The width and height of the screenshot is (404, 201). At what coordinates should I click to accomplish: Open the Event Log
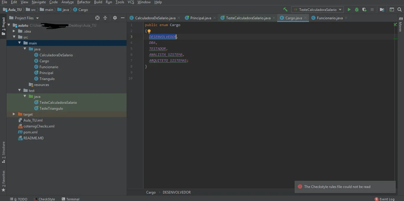coord(386,199)
